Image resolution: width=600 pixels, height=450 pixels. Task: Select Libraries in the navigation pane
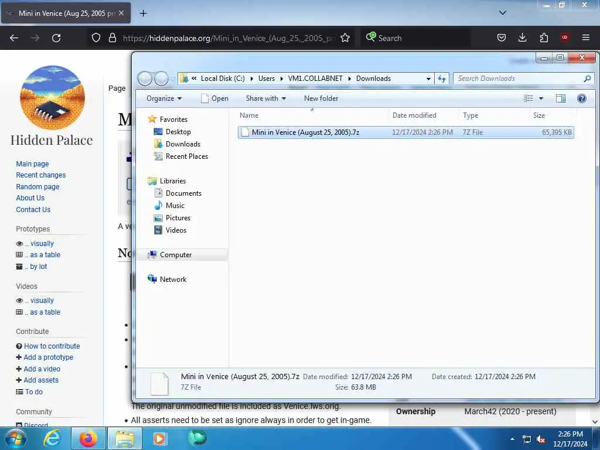[x=173, y=181]
